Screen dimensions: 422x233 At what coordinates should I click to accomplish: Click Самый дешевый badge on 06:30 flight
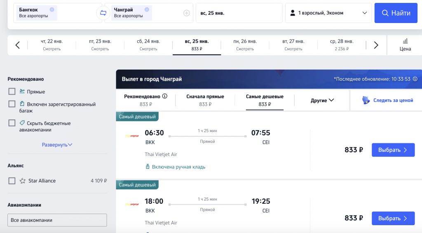[137, 116]
